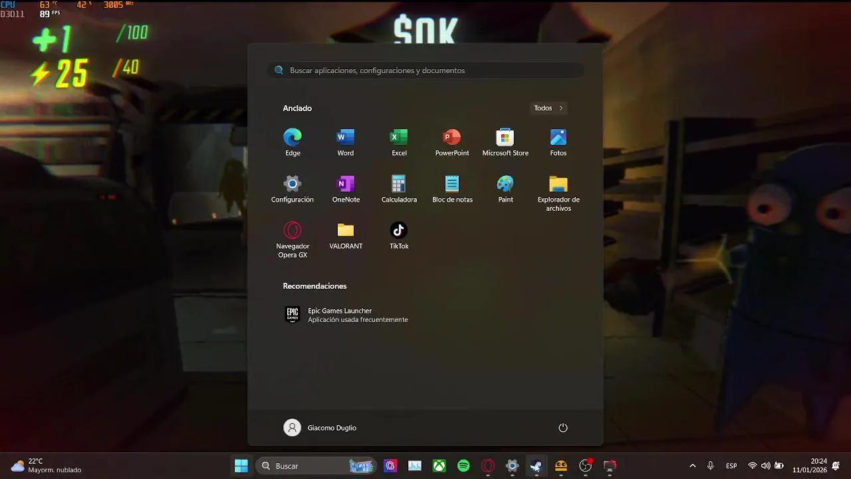Screen dimensions: 851x479
Task: Open the volume tray icon
Action: (766, 466)
